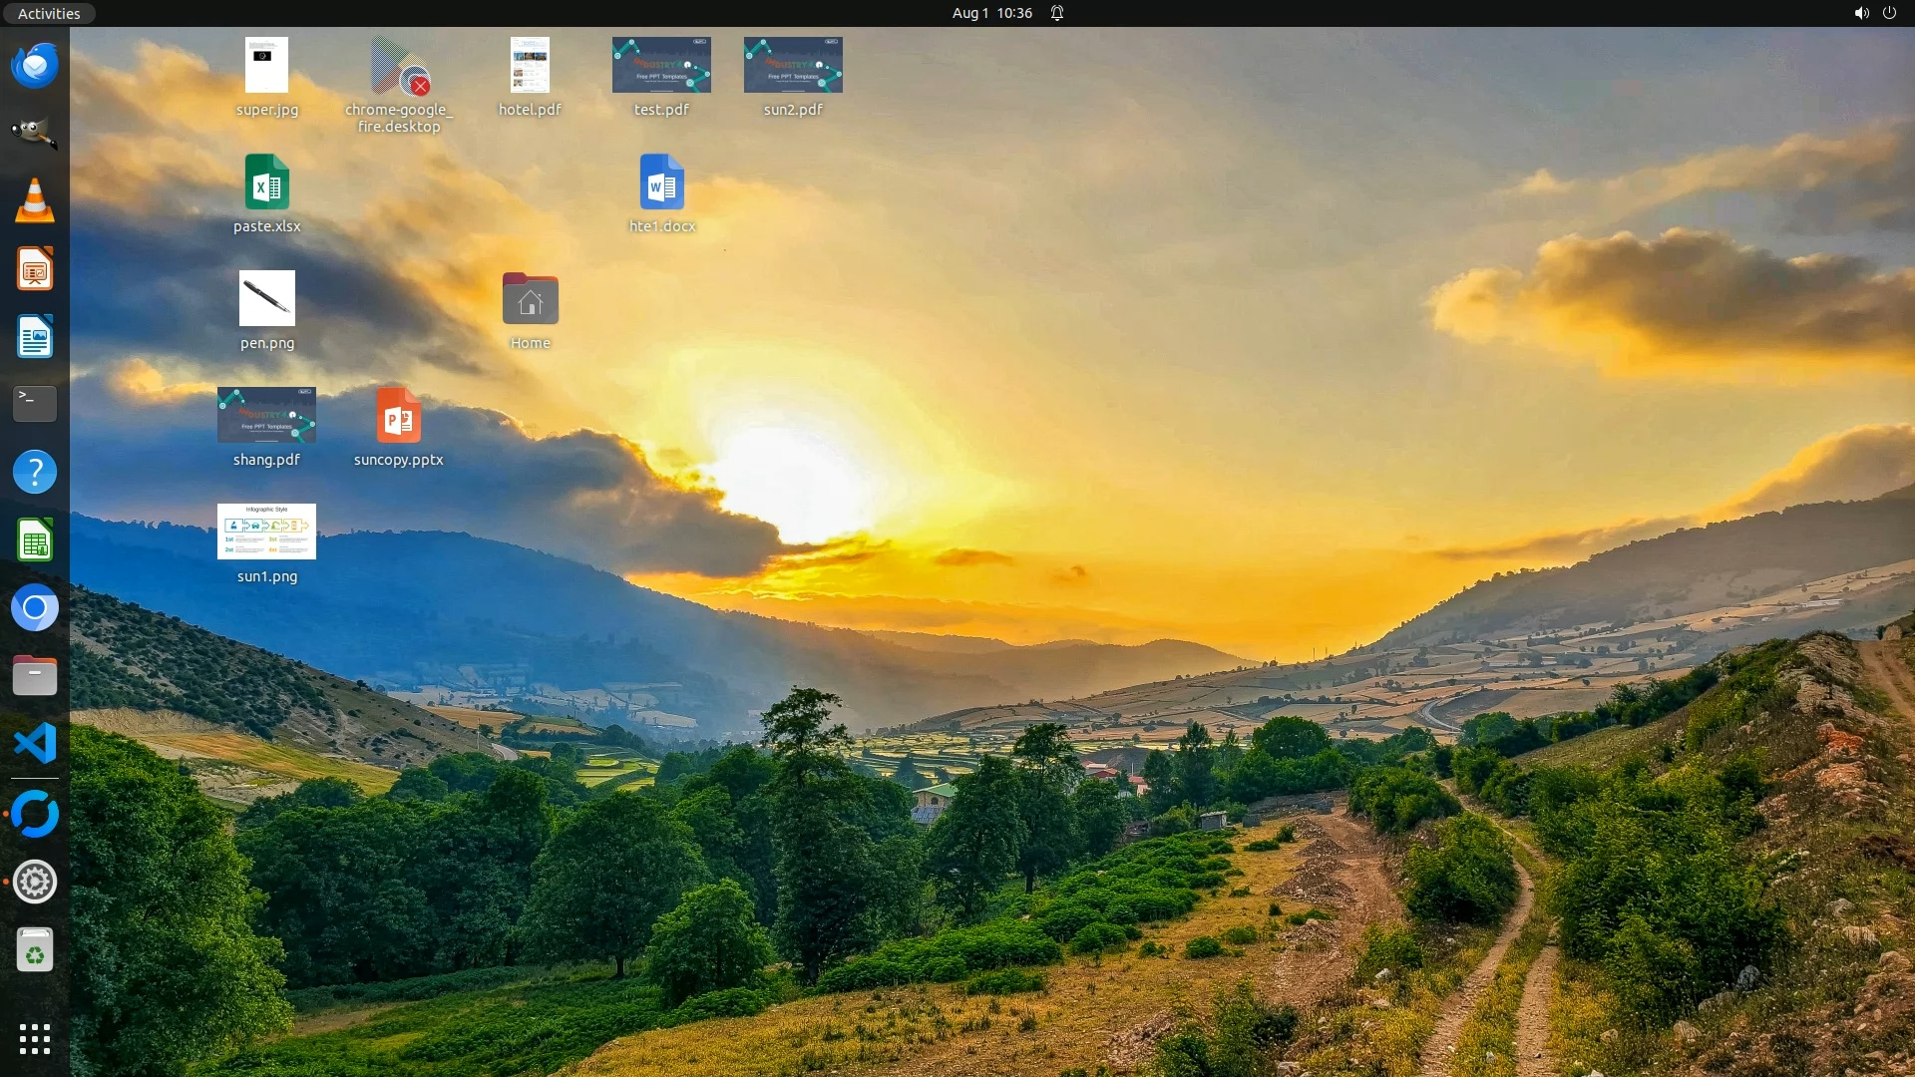Launch GIMP from the dock
This screenshot has height=1077, width=1915.
click(35, 134)
